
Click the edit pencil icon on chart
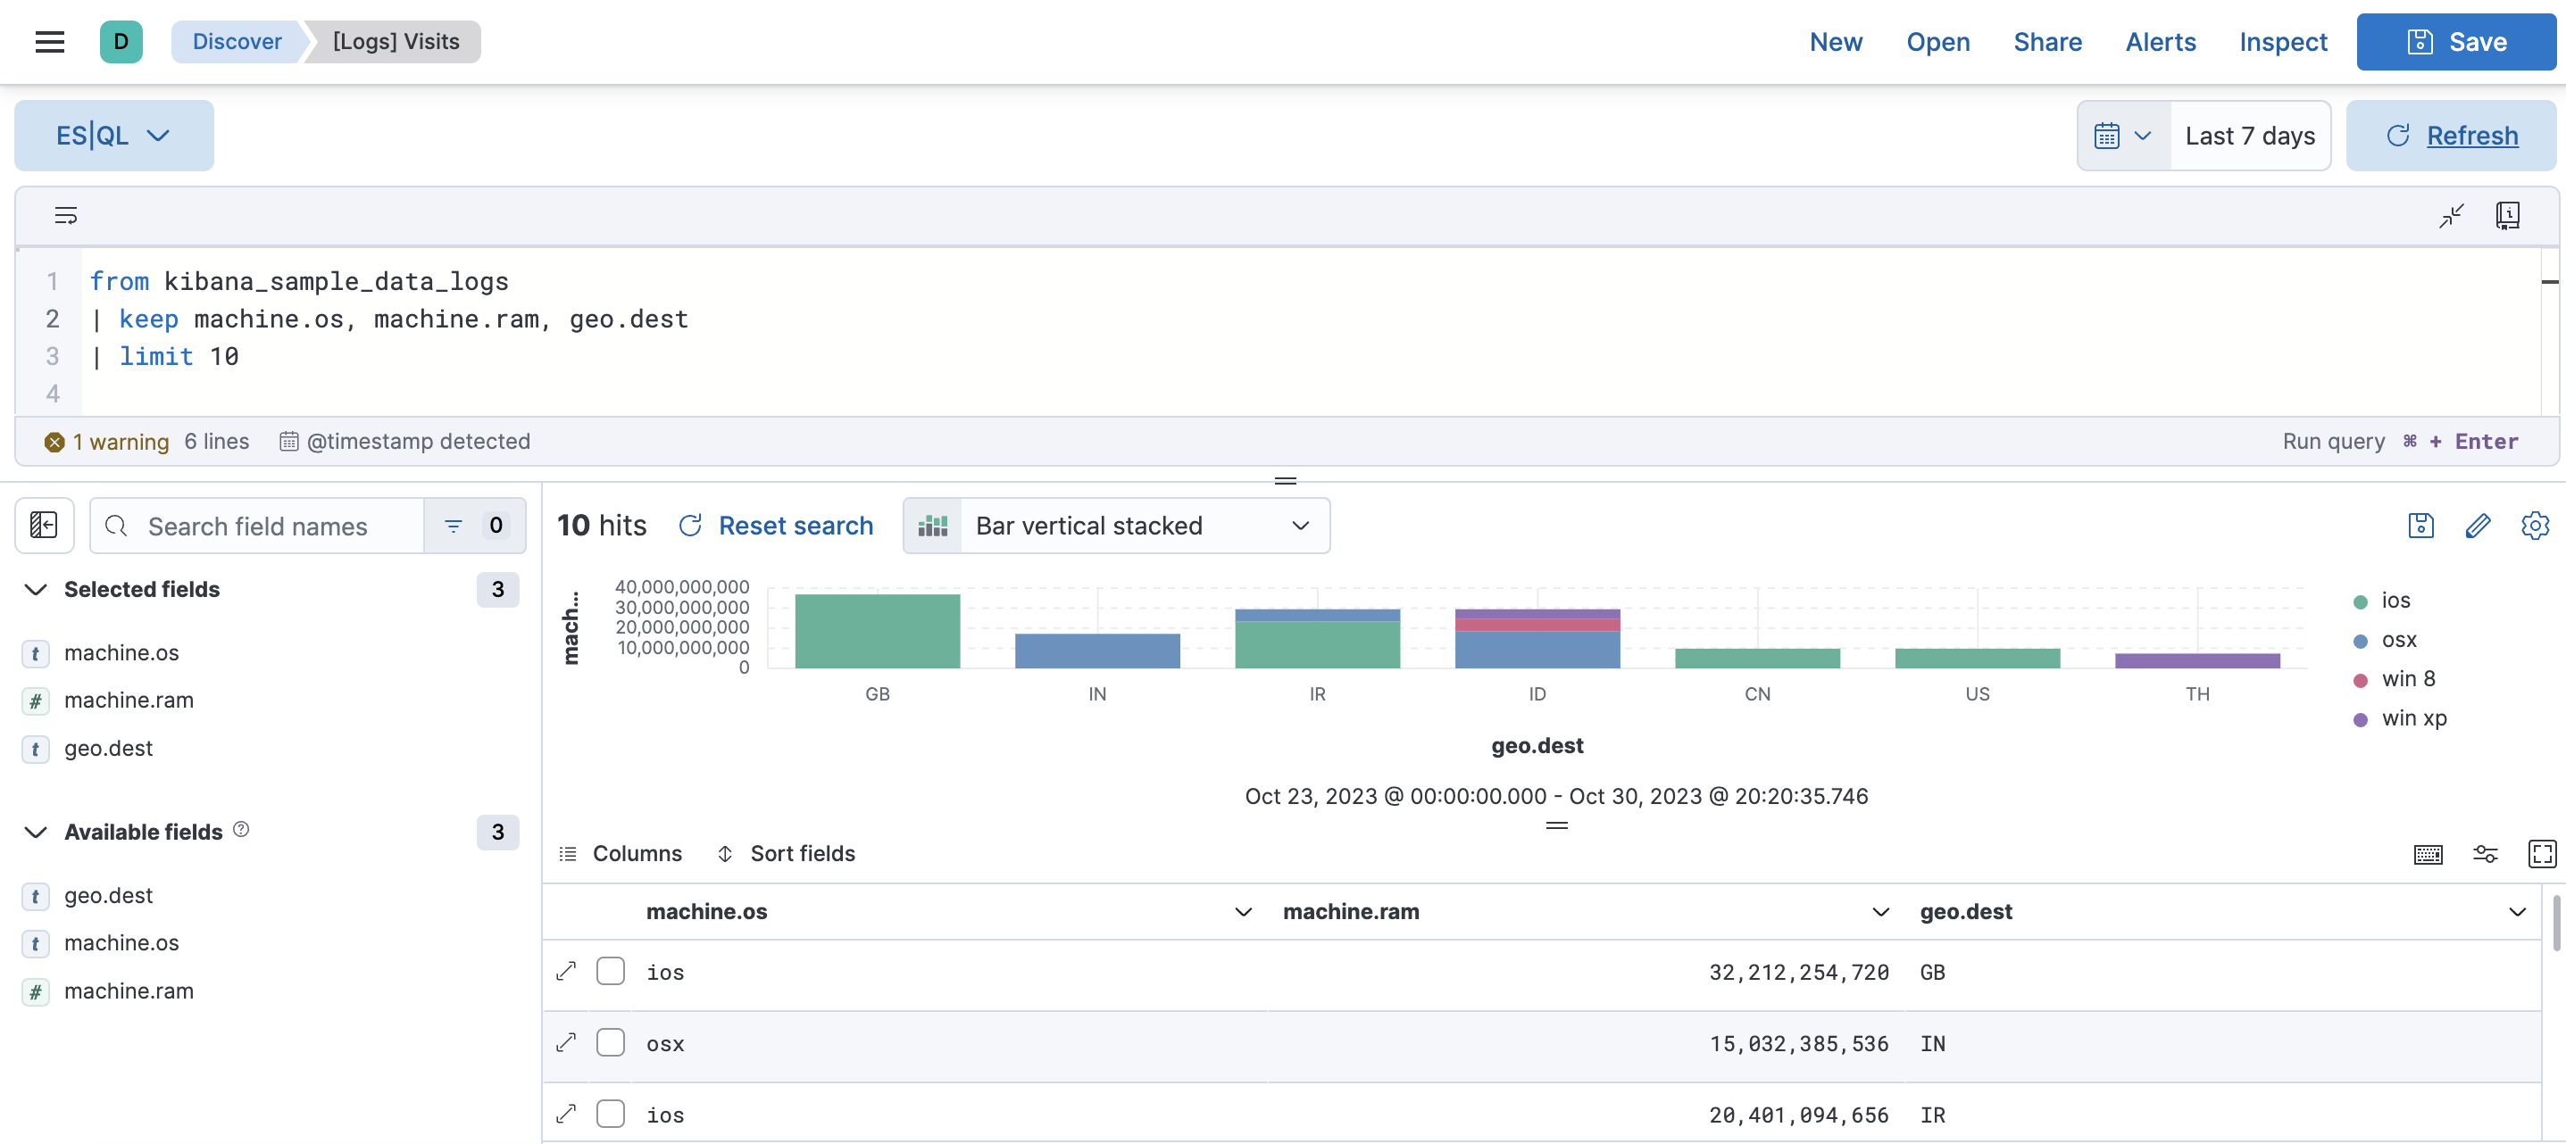[2476, 526]
